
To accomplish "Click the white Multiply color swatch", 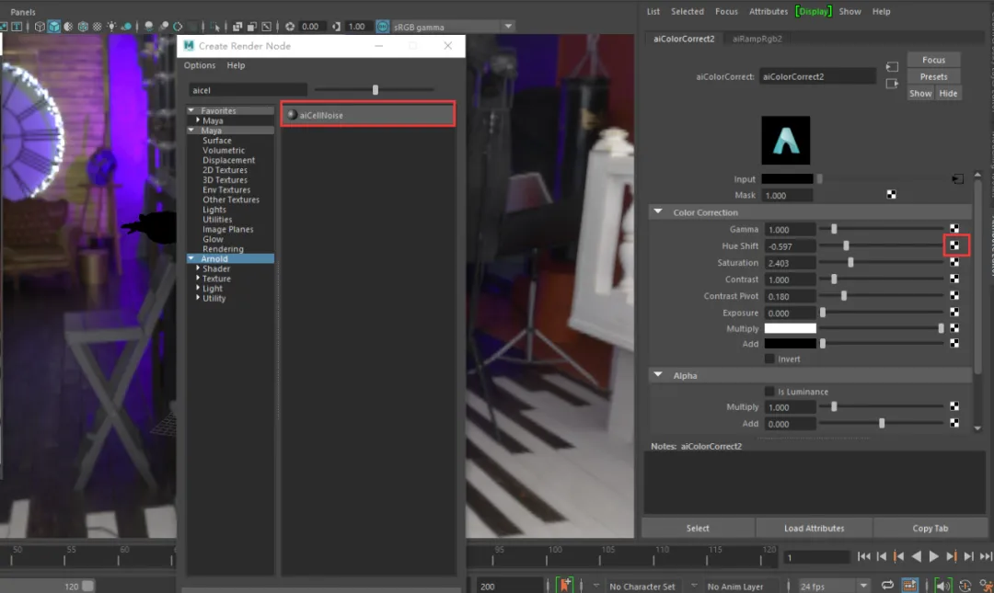I will 790,328.
